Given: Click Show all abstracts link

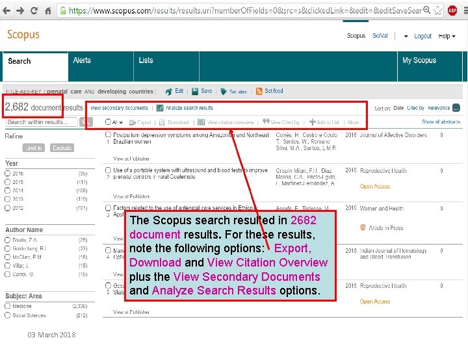Looking at the screenshot, I should (x=441, y=122).
